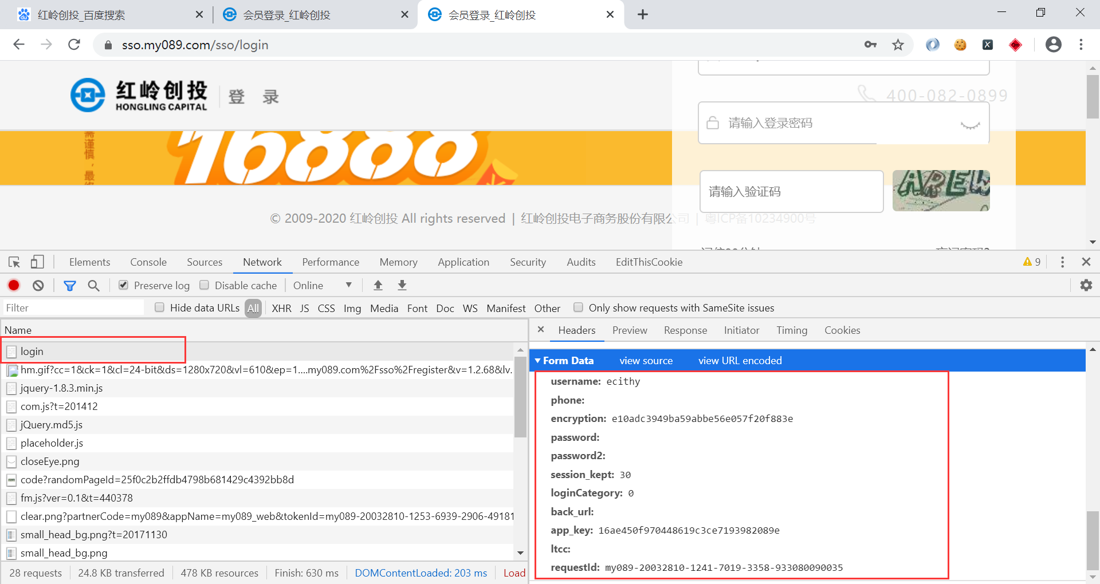
Task: Click the password show/hide eye icon
Action: tap(970, 125)
